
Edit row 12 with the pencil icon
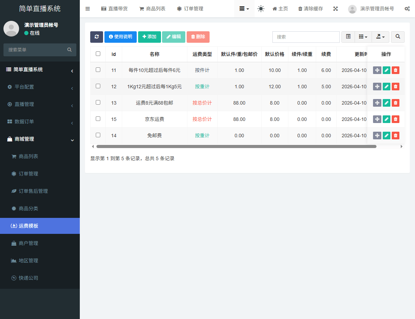coord(387,87)
